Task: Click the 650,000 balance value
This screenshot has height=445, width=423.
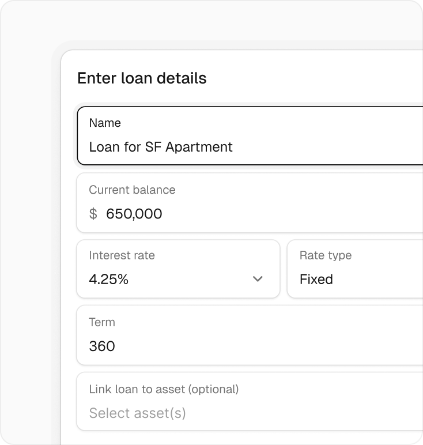Action: coord(134,214)
